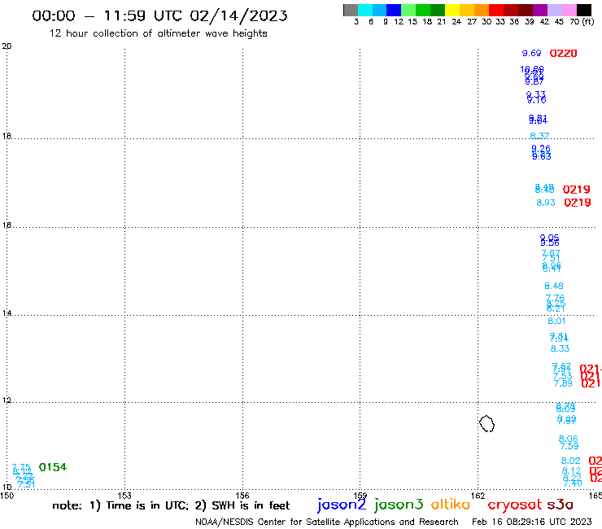Select the 8.46 wave height value
602x529 pixels.
tap(554, 286)
